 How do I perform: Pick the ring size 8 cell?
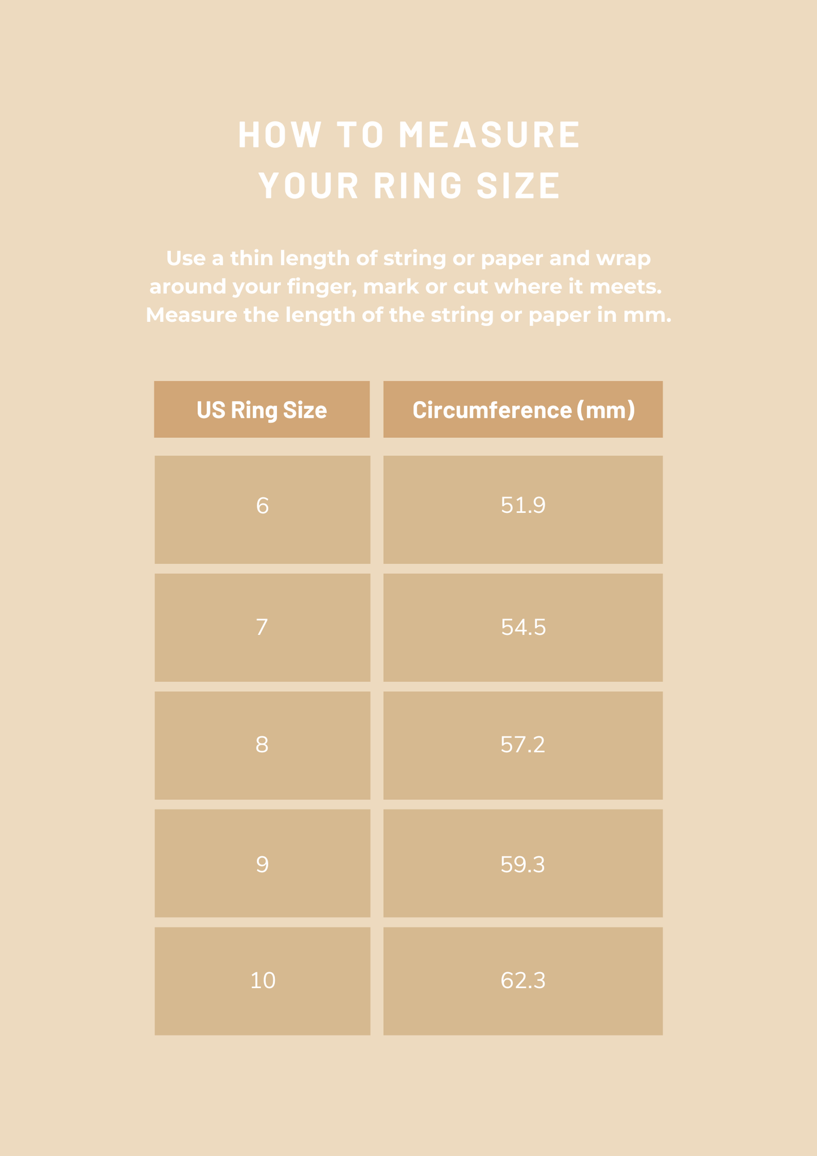[262, 745]
